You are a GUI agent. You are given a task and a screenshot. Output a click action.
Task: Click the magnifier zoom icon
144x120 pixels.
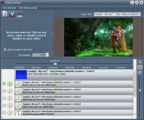(140, 73)
